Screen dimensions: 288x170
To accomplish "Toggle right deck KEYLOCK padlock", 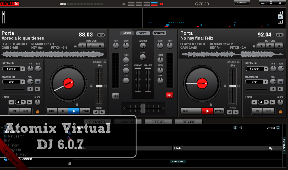I will tap(238, 62).
